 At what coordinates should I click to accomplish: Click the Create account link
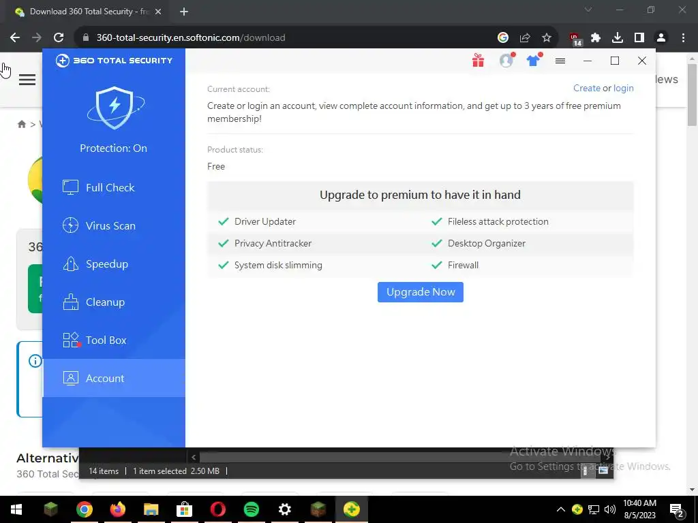[x=587, y=88]
